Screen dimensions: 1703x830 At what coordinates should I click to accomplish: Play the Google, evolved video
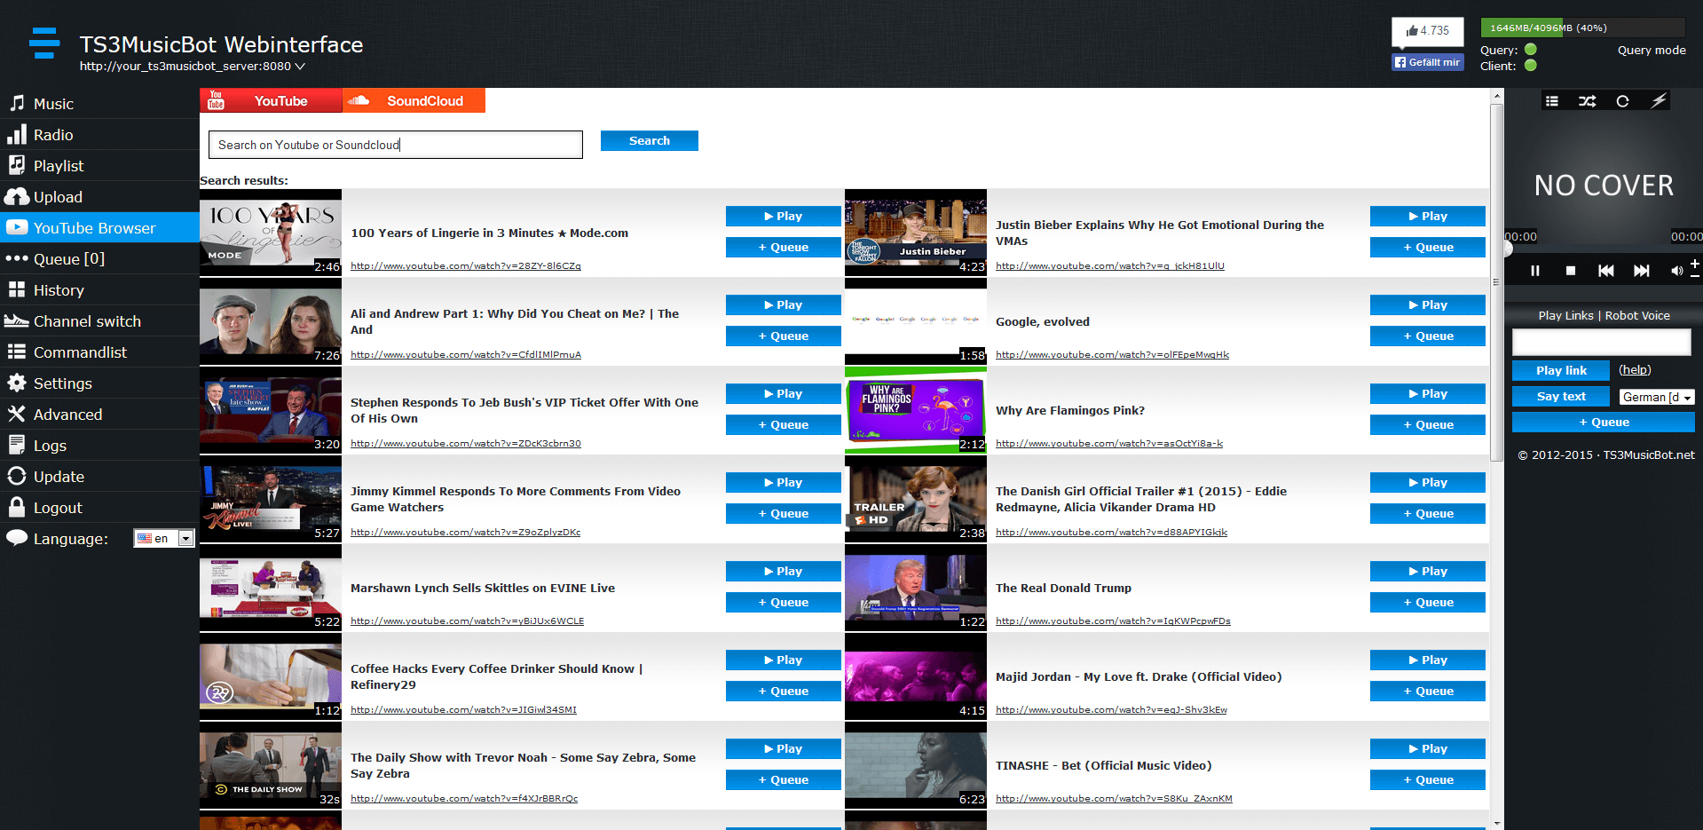tap(1427, 304)
